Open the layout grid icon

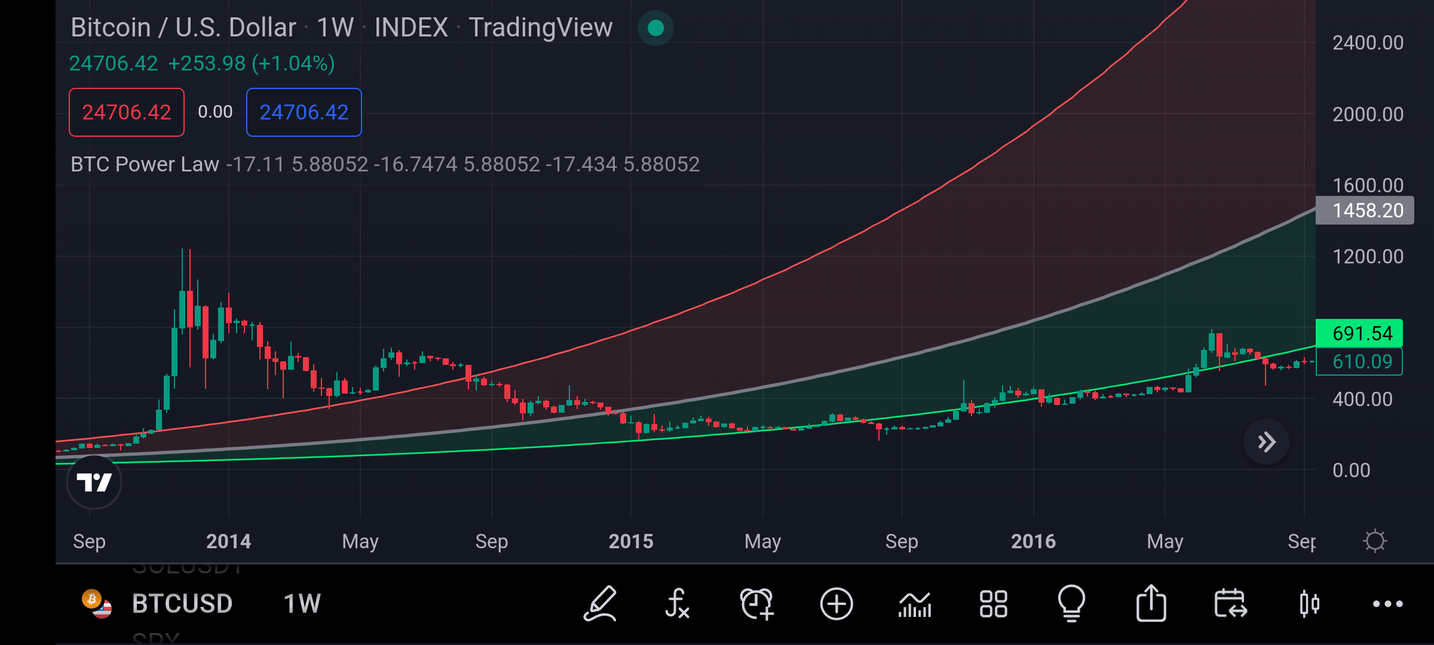click(994, 604)
